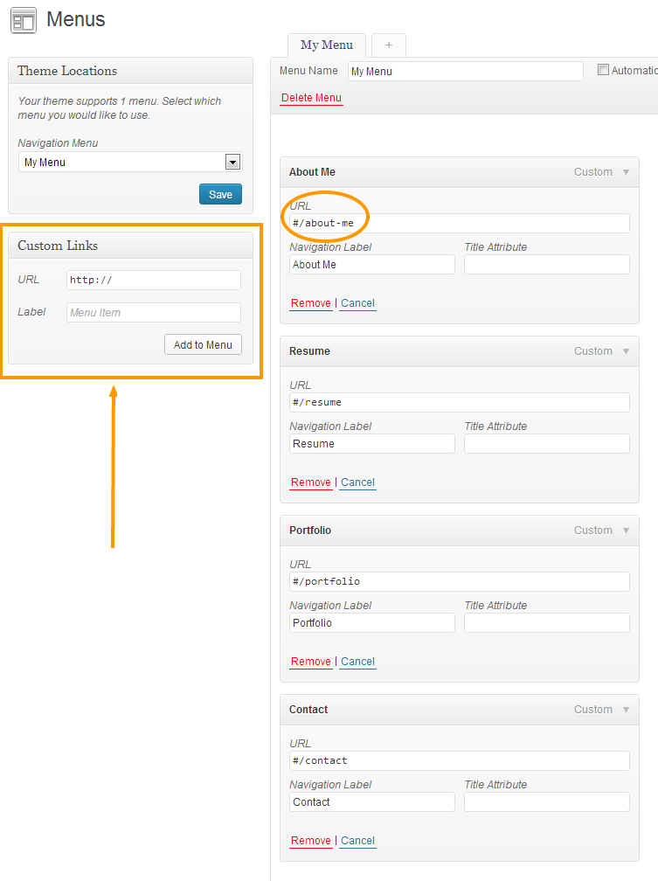The image size is (658, 881).
Task: Switch to the My Menu tab
Action: 327,45
